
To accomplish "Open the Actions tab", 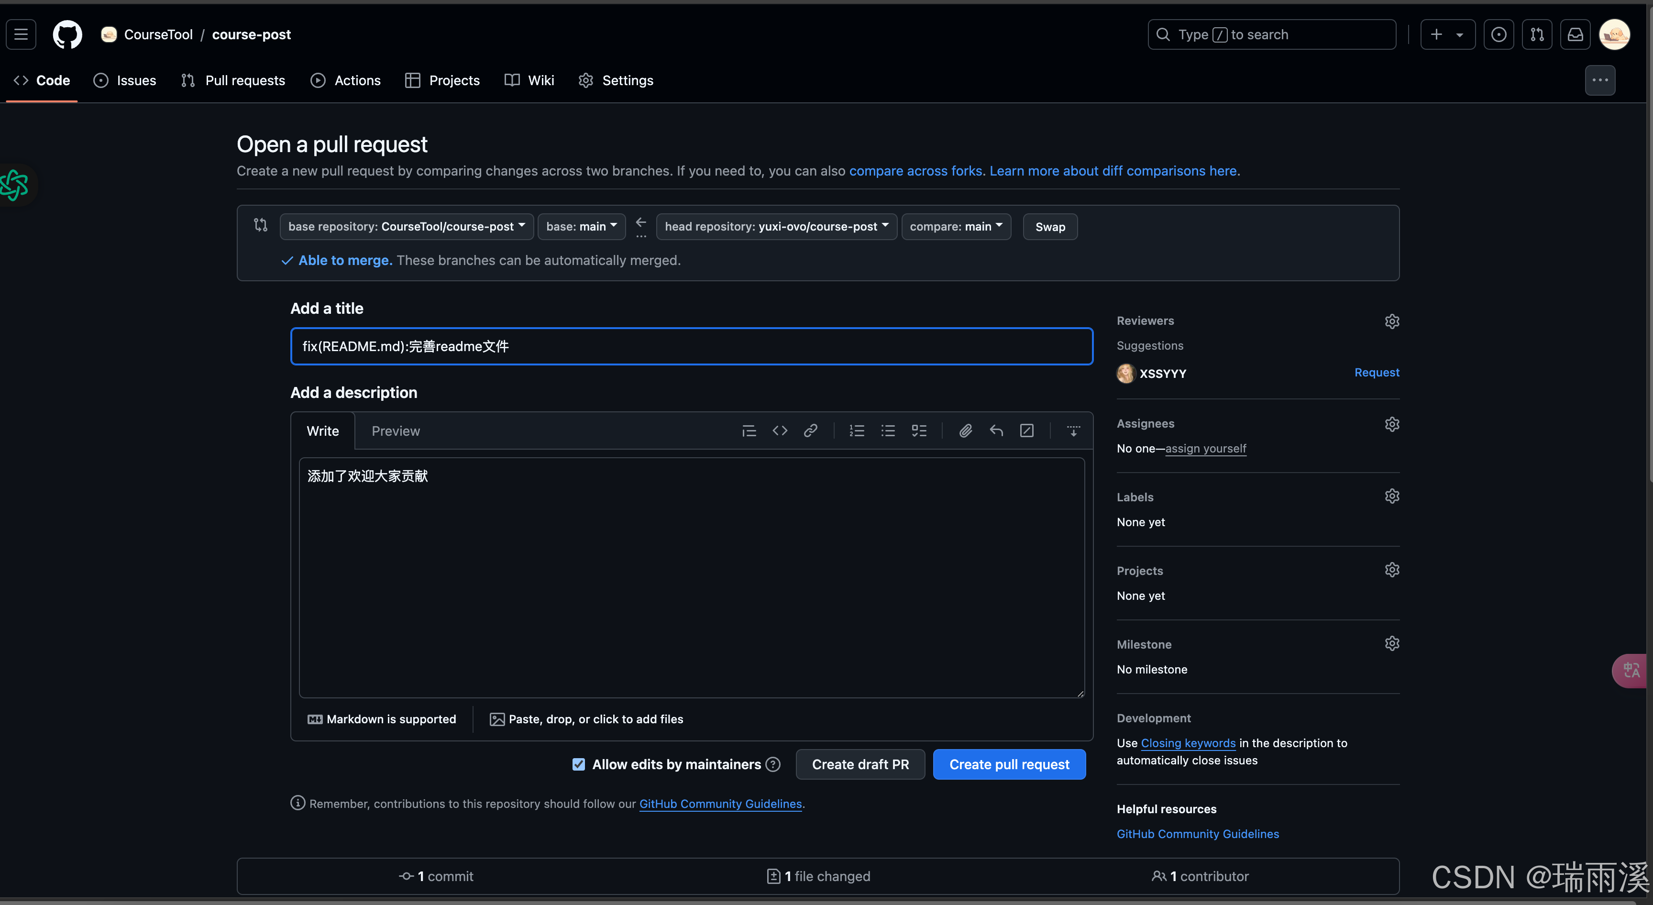I will [345, 80].
